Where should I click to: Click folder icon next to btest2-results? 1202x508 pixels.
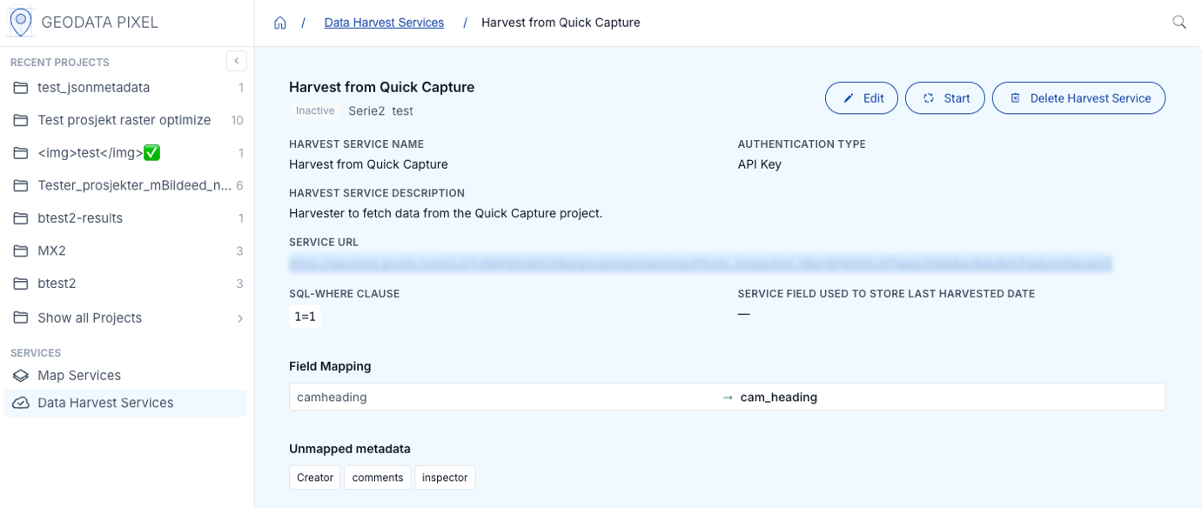pyautogui.click(x=21, y=218)
